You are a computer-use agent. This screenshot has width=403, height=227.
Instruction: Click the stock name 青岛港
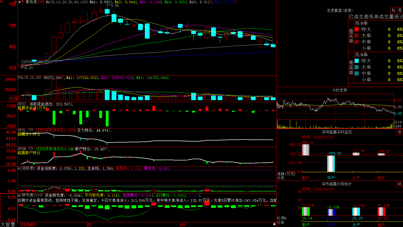pyautogui.click(x=31, y=2)
